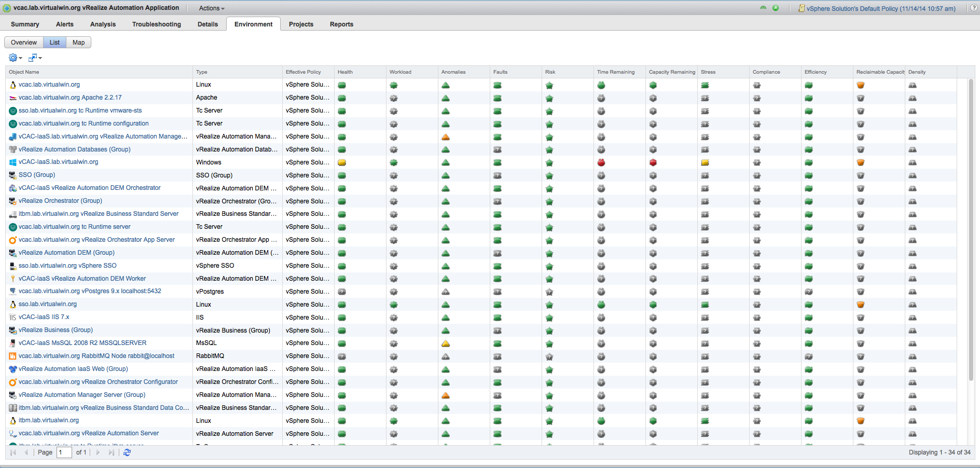The height and width of the screenshot is (468, 980).
Task: Switch to List view
Action: pyautogui.click(x=54, y=43)
